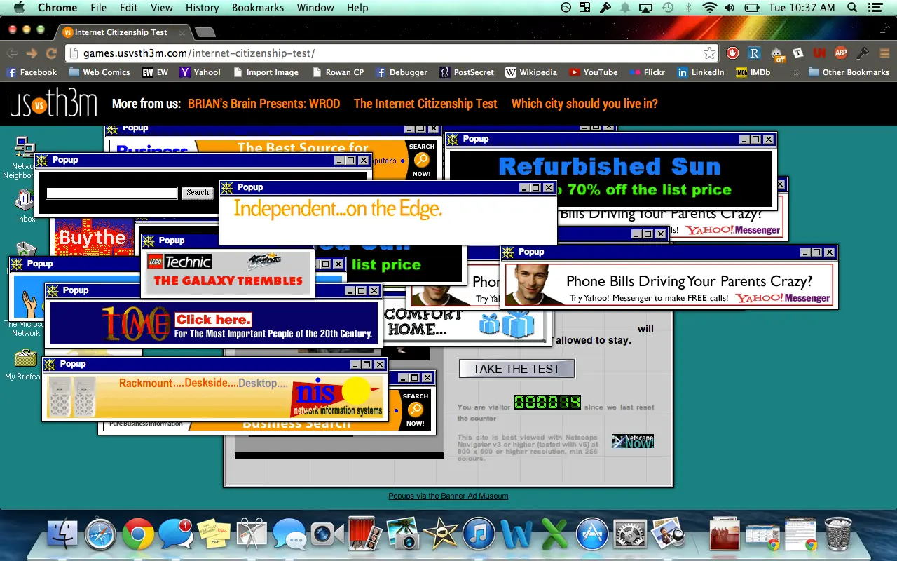Click the TIME 100 Click here banner
This screenshot has width=897, height=561.
214,323
